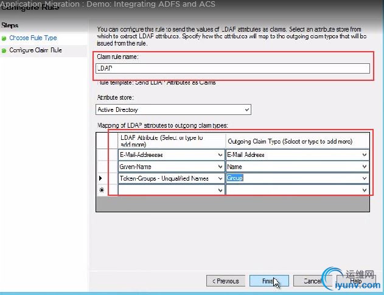Viewport: 384px width, 295px height.
Task: Expand Group outgoing claim type dropdown
Action: (365, 178)
